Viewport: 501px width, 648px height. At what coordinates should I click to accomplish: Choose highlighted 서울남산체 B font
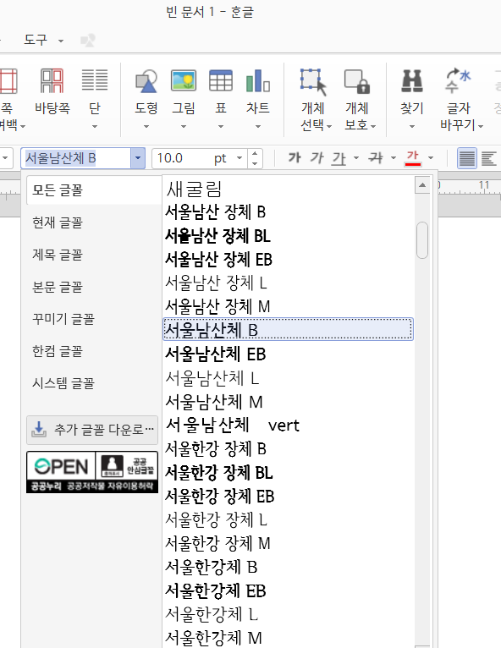[x=288, y=329]
